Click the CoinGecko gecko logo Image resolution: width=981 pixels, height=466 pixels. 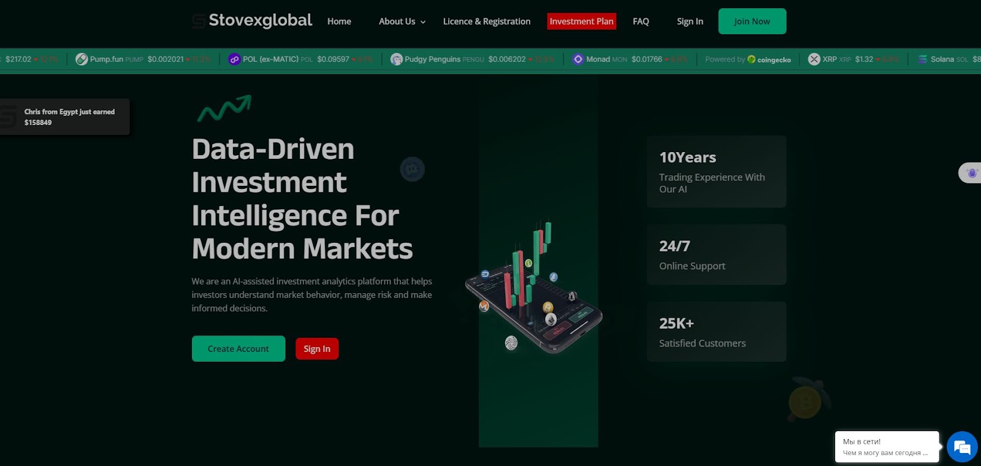(751, 59)
